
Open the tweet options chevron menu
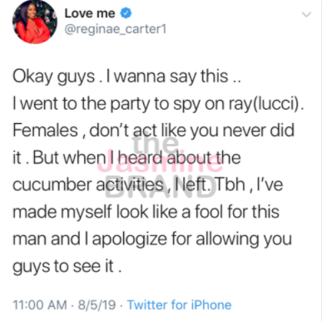coord(306,14)
